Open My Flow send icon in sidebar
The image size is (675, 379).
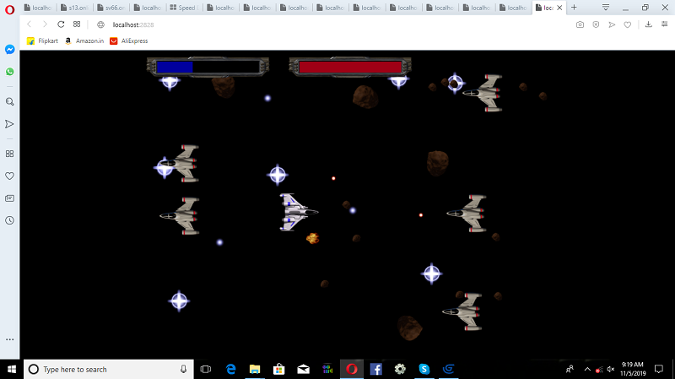coord(9,124)
